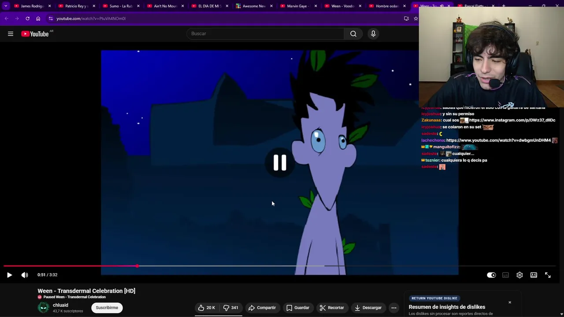Go back in browser history

click(x=6, y=18)
